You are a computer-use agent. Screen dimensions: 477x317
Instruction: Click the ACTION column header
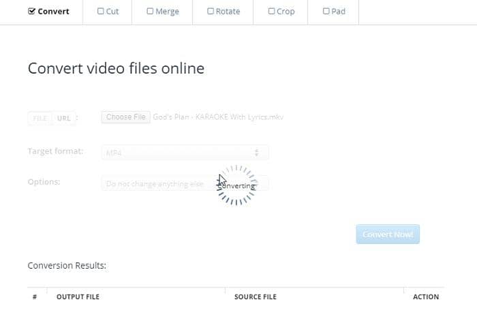click(425, 297)
